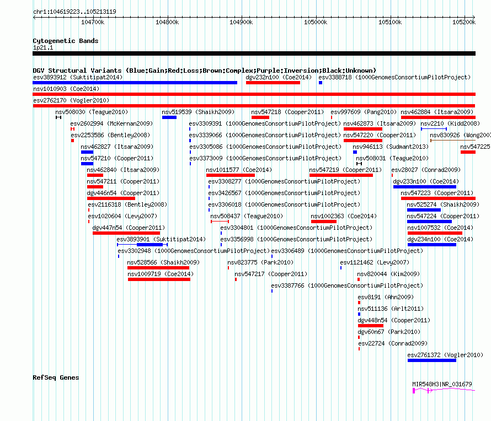The height and width of the screenshot is (421, 491).
Task: Select esv1020604 (Levy2007) variant
Action: [122, 216]
